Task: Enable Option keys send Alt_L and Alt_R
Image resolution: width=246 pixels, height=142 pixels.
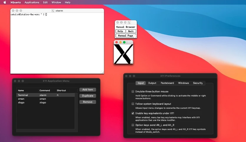Action: (x=133, y=125)
